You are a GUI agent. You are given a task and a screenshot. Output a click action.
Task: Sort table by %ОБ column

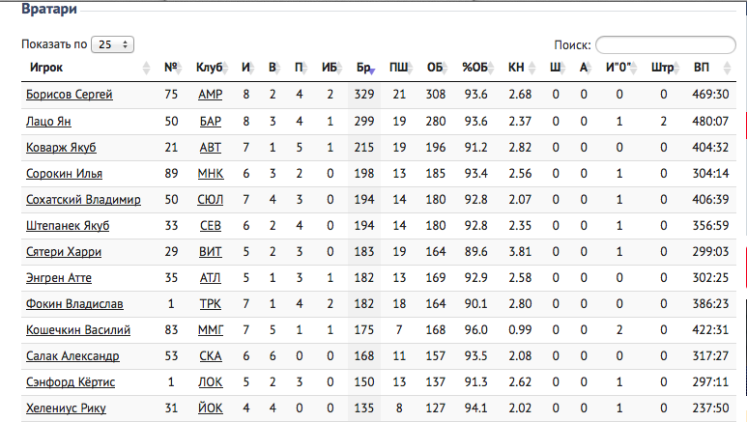point(474,68)
